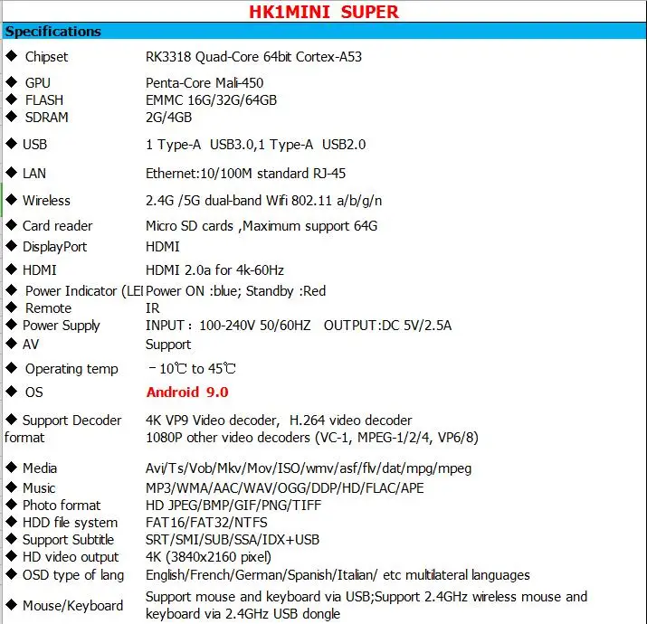
Task: Click the Wireless label
Action: pos(47,201)
